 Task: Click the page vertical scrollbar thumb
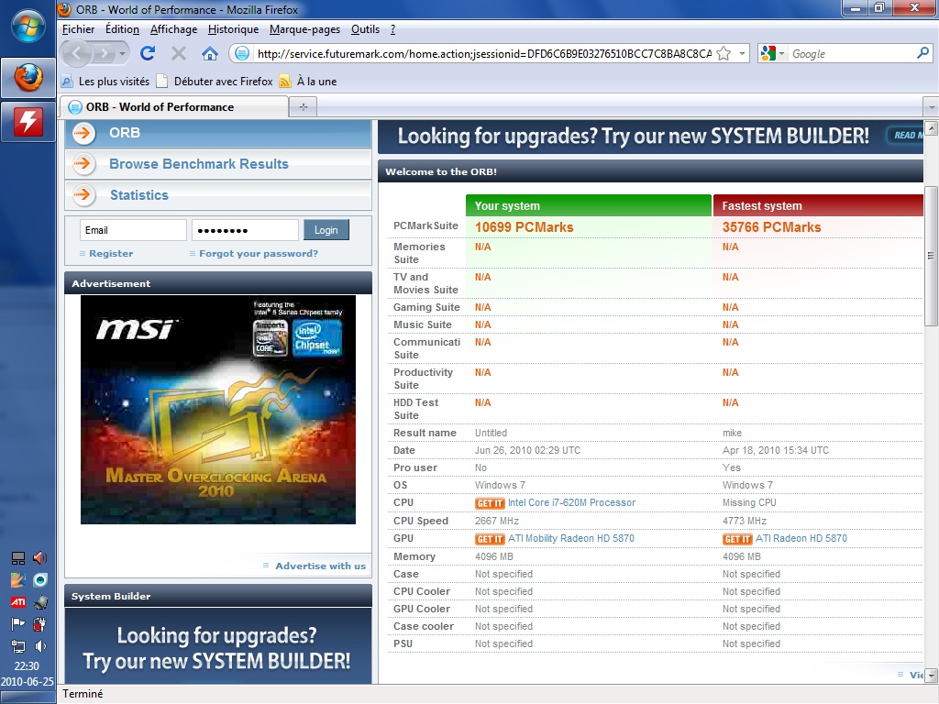pyautogui.click(x=931, y=257)
